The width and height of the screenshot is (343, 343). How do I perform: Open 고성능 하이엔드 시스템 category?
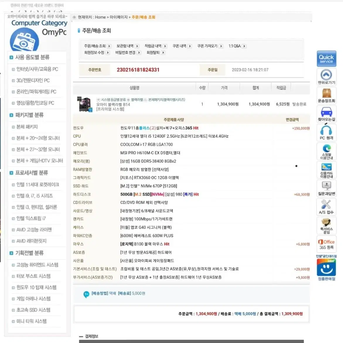pyautogui.click(x=37, y=265)
